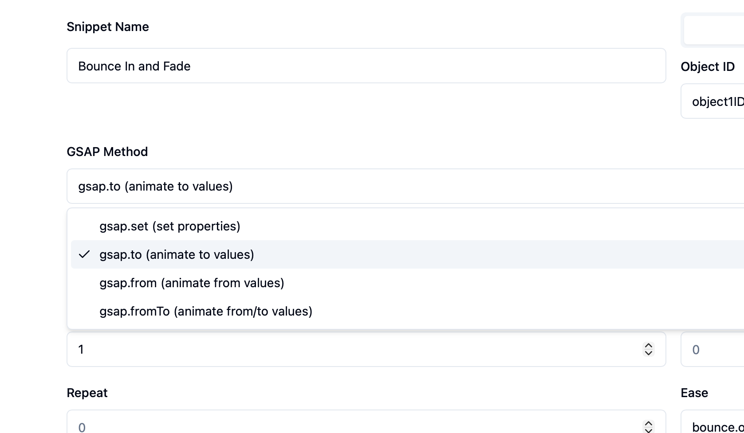
Task: Select gsap.from (animate from values) option
Action: point(192,283)
